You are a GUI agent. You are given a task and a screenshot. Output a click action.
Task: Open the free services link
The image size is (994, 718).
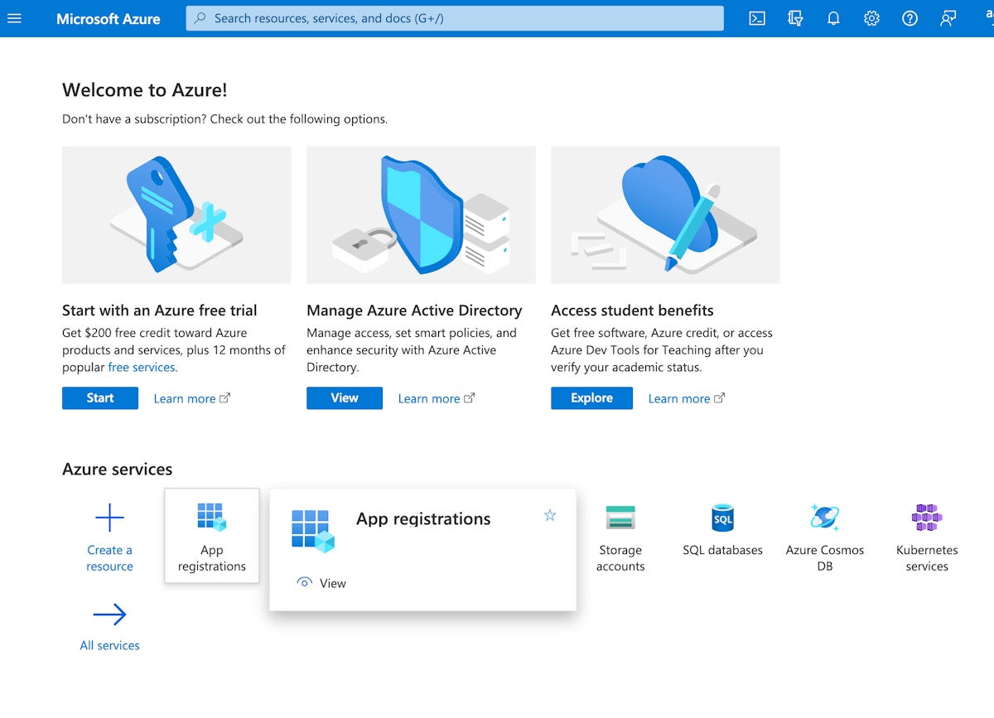click(142, 367)
